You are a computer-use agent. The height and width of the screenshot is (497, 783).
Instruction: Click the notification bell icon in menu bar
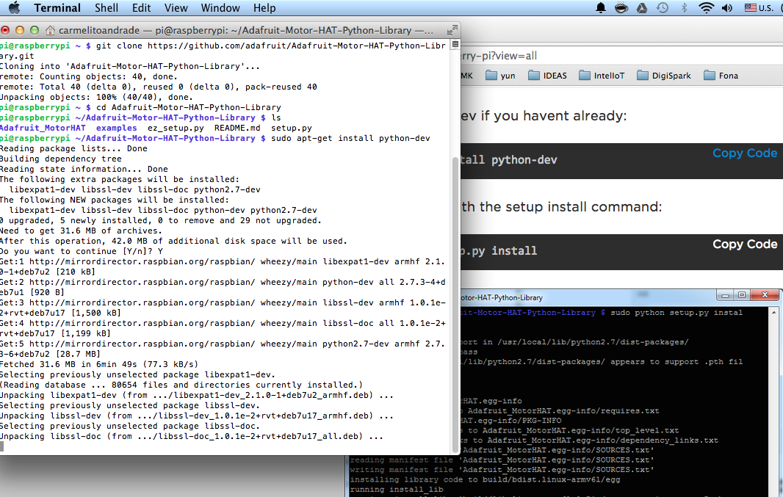coord(601,8)
